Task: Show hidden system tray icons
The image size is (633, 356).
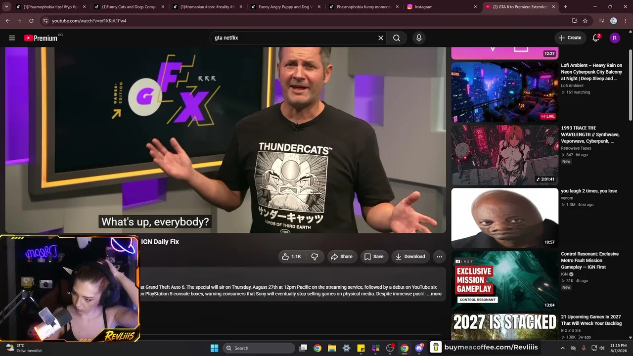Action: point(562,348)
